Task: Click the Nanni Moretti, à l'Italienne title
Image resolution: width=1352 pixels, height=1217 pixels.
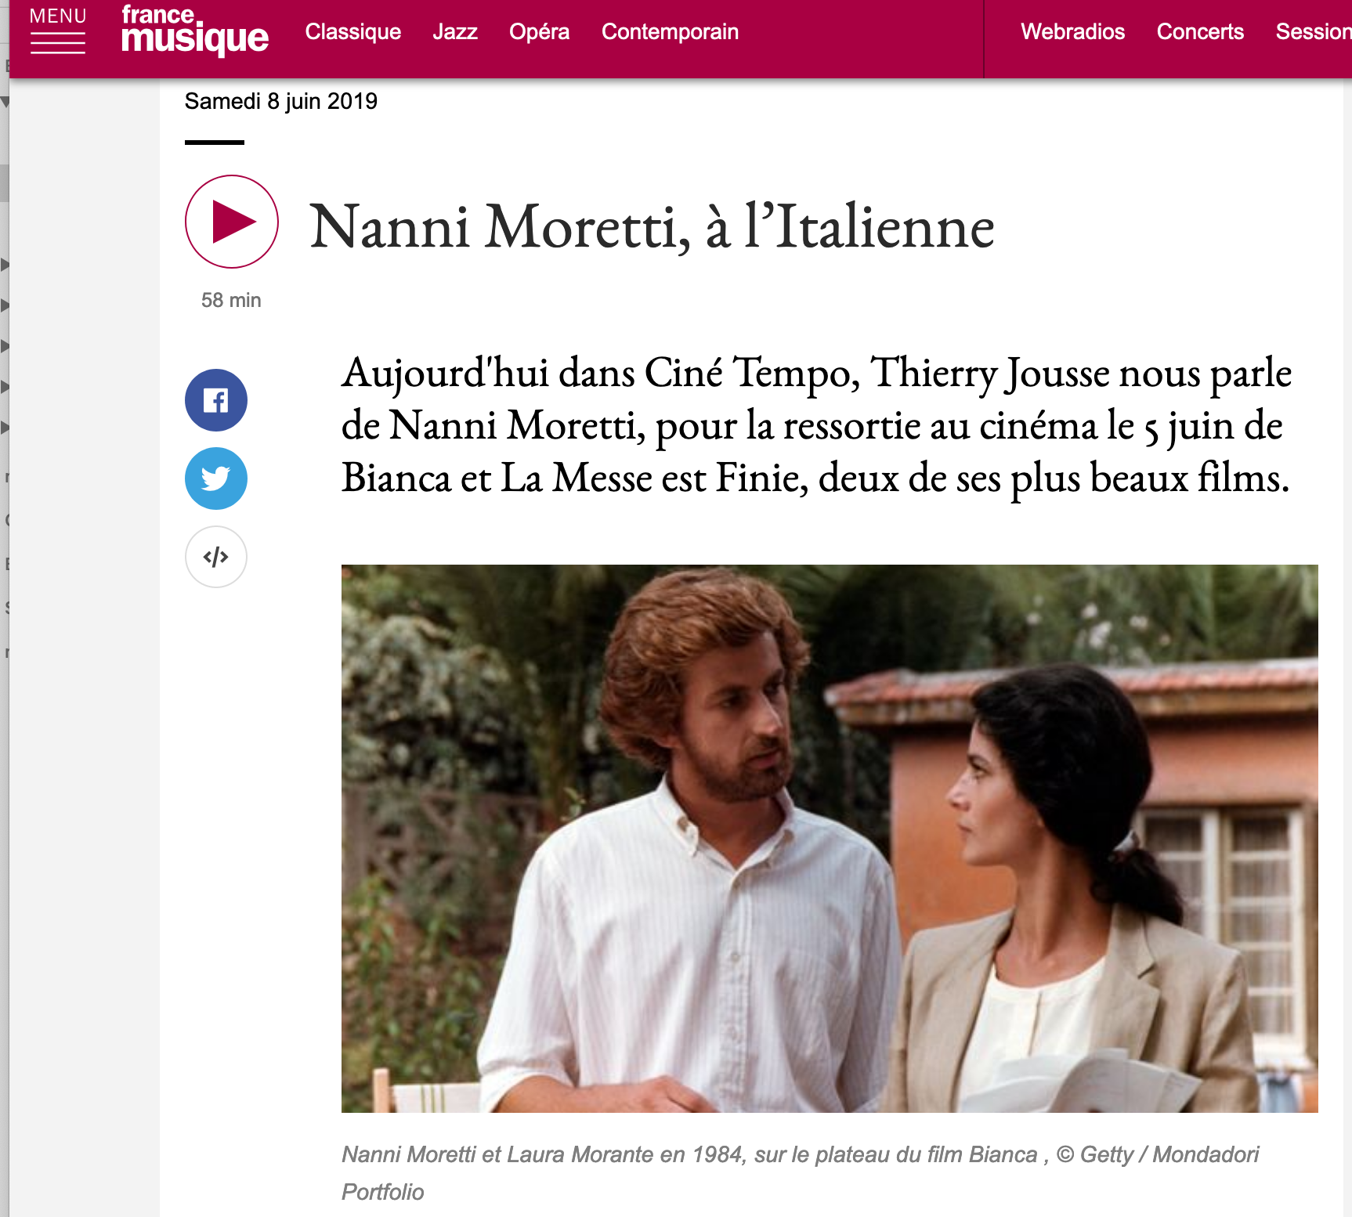Action: coord(652,226)
